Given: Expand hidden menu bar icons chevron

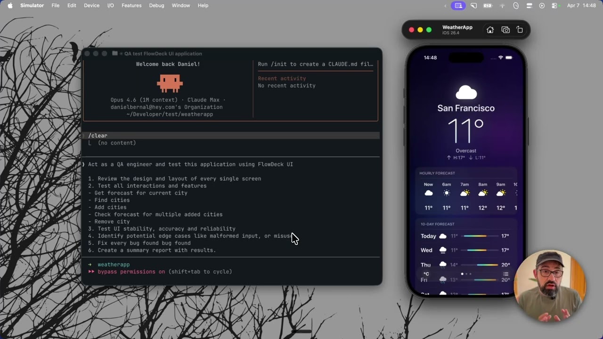Looking at the screenshot, I should (446, 6).
